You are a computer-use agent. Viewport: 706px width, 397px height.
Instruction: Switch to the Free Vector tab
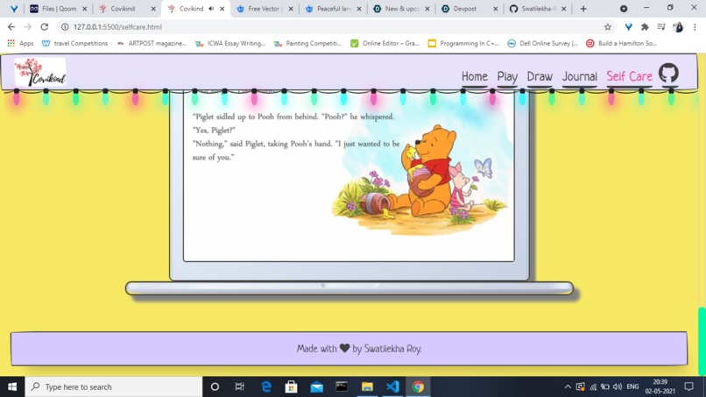click(x=265, y=9)
